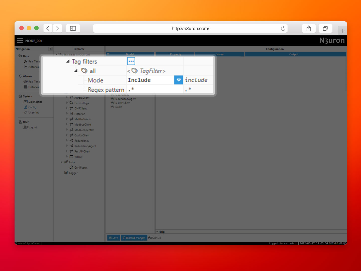
Task: Expand the ModbusClient02 module
Action: [x=67, y=130]
